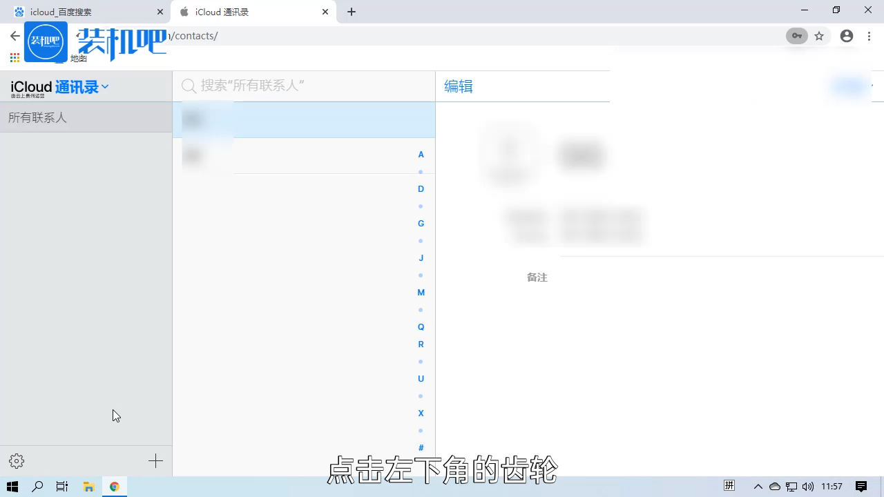This screenshot has width=884, height=497.
Task: Click the magnifier icon in the contacts search bar
Action: click(189, 86)
